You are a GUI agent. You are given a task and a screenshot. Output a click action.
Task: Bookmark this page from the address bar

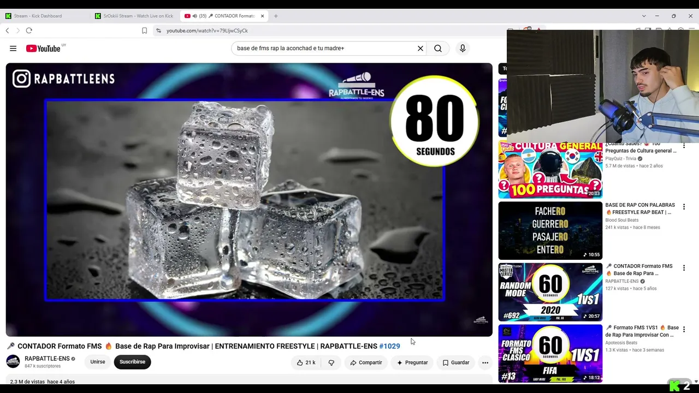(x=144, y=31)
